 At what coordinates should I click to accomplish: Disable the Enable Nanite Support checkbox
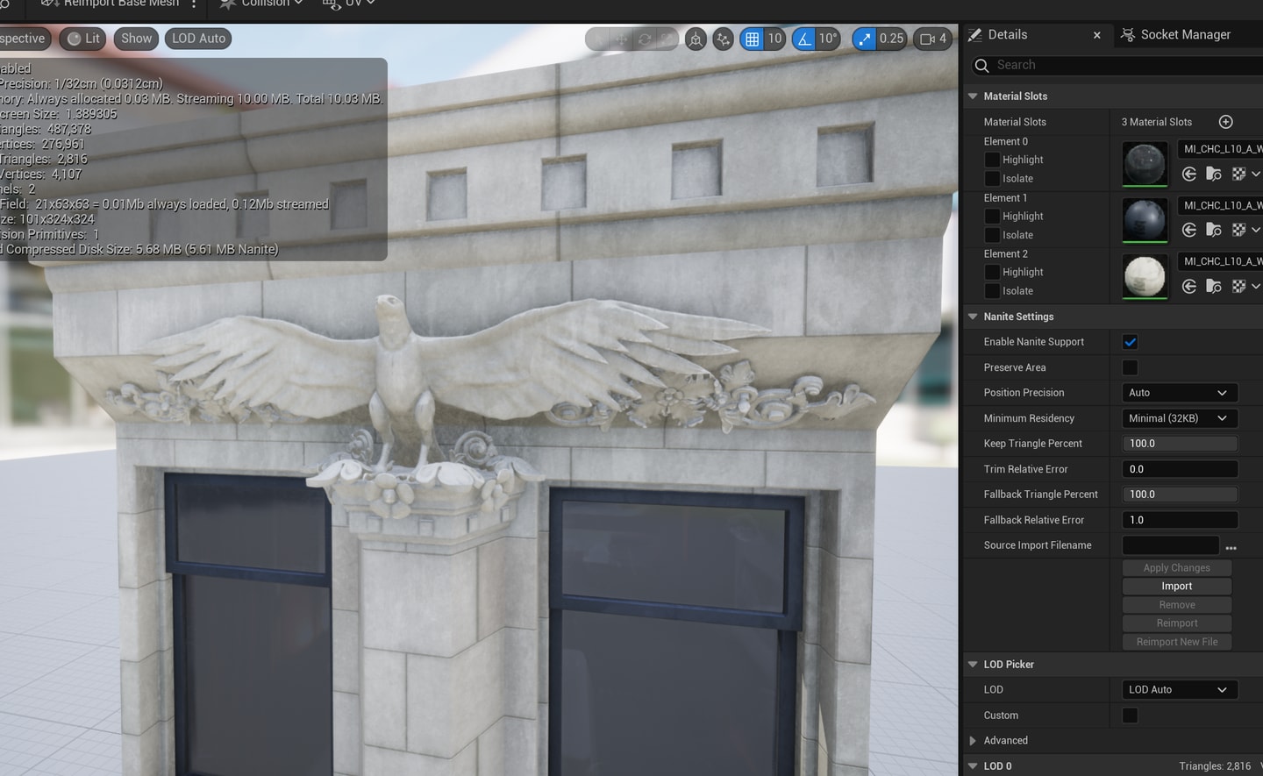(1130, 342)
